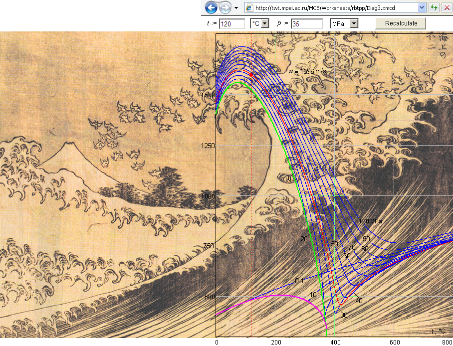Click the 600 x-axis label

[x=395, y=343]
